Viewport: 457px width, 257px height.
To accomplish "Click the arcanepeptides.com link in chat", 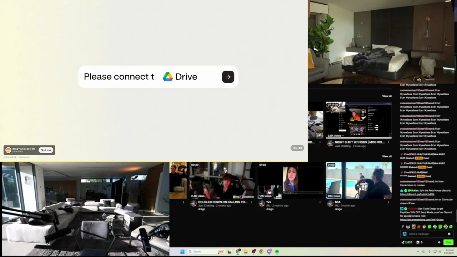I will [x=421, y=220].
